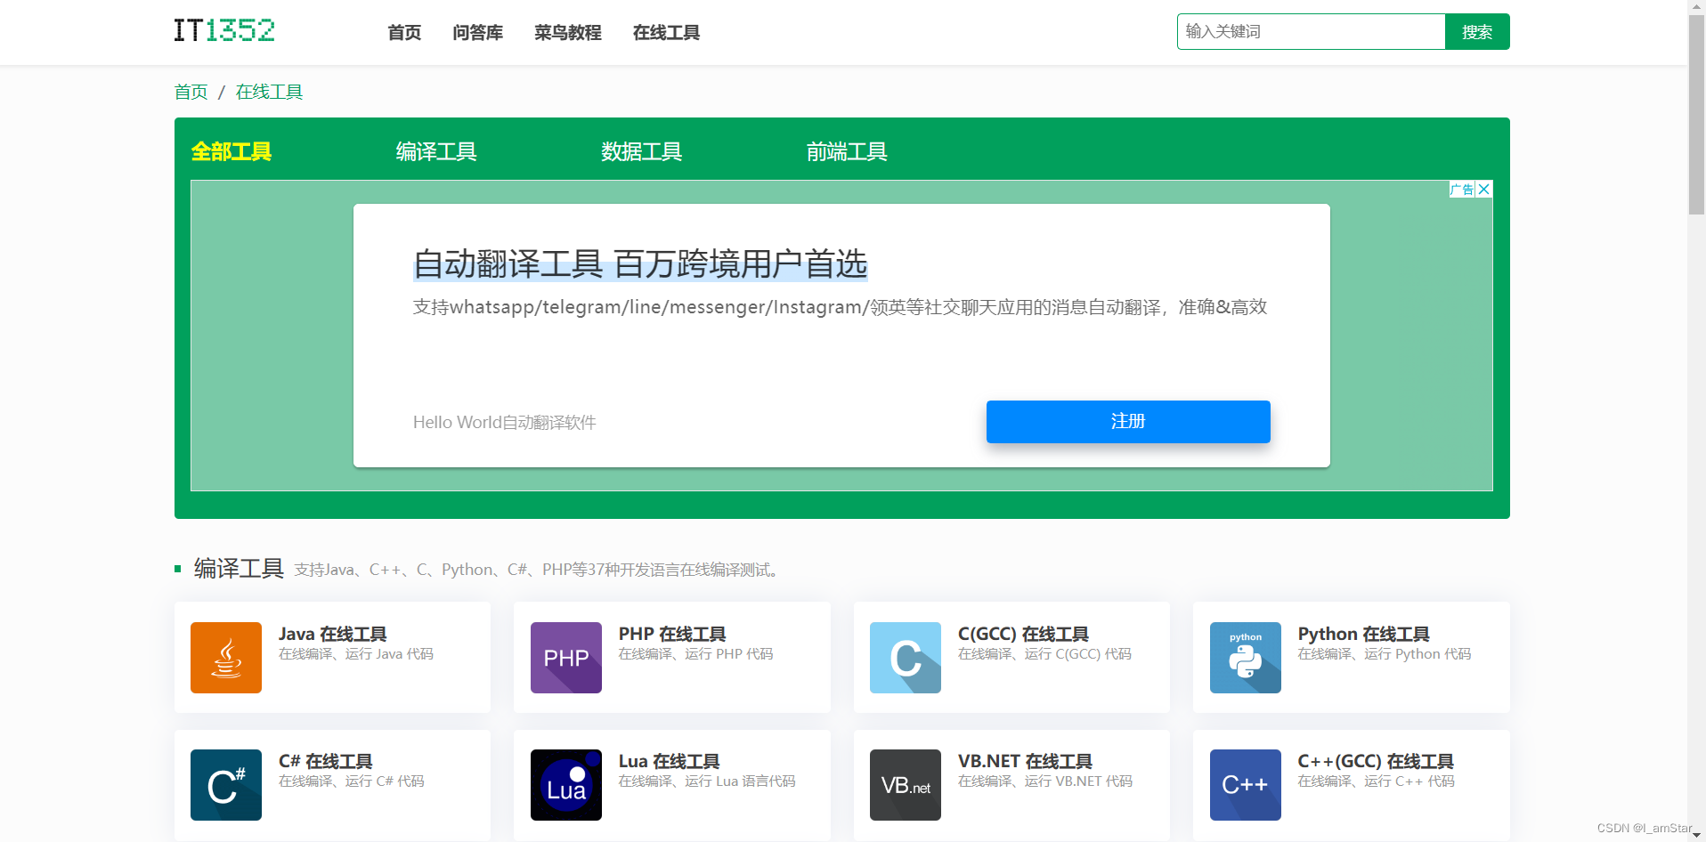Click the blue 注册 button in ad
This screenshot has width=1706, height=842.
1128,422
